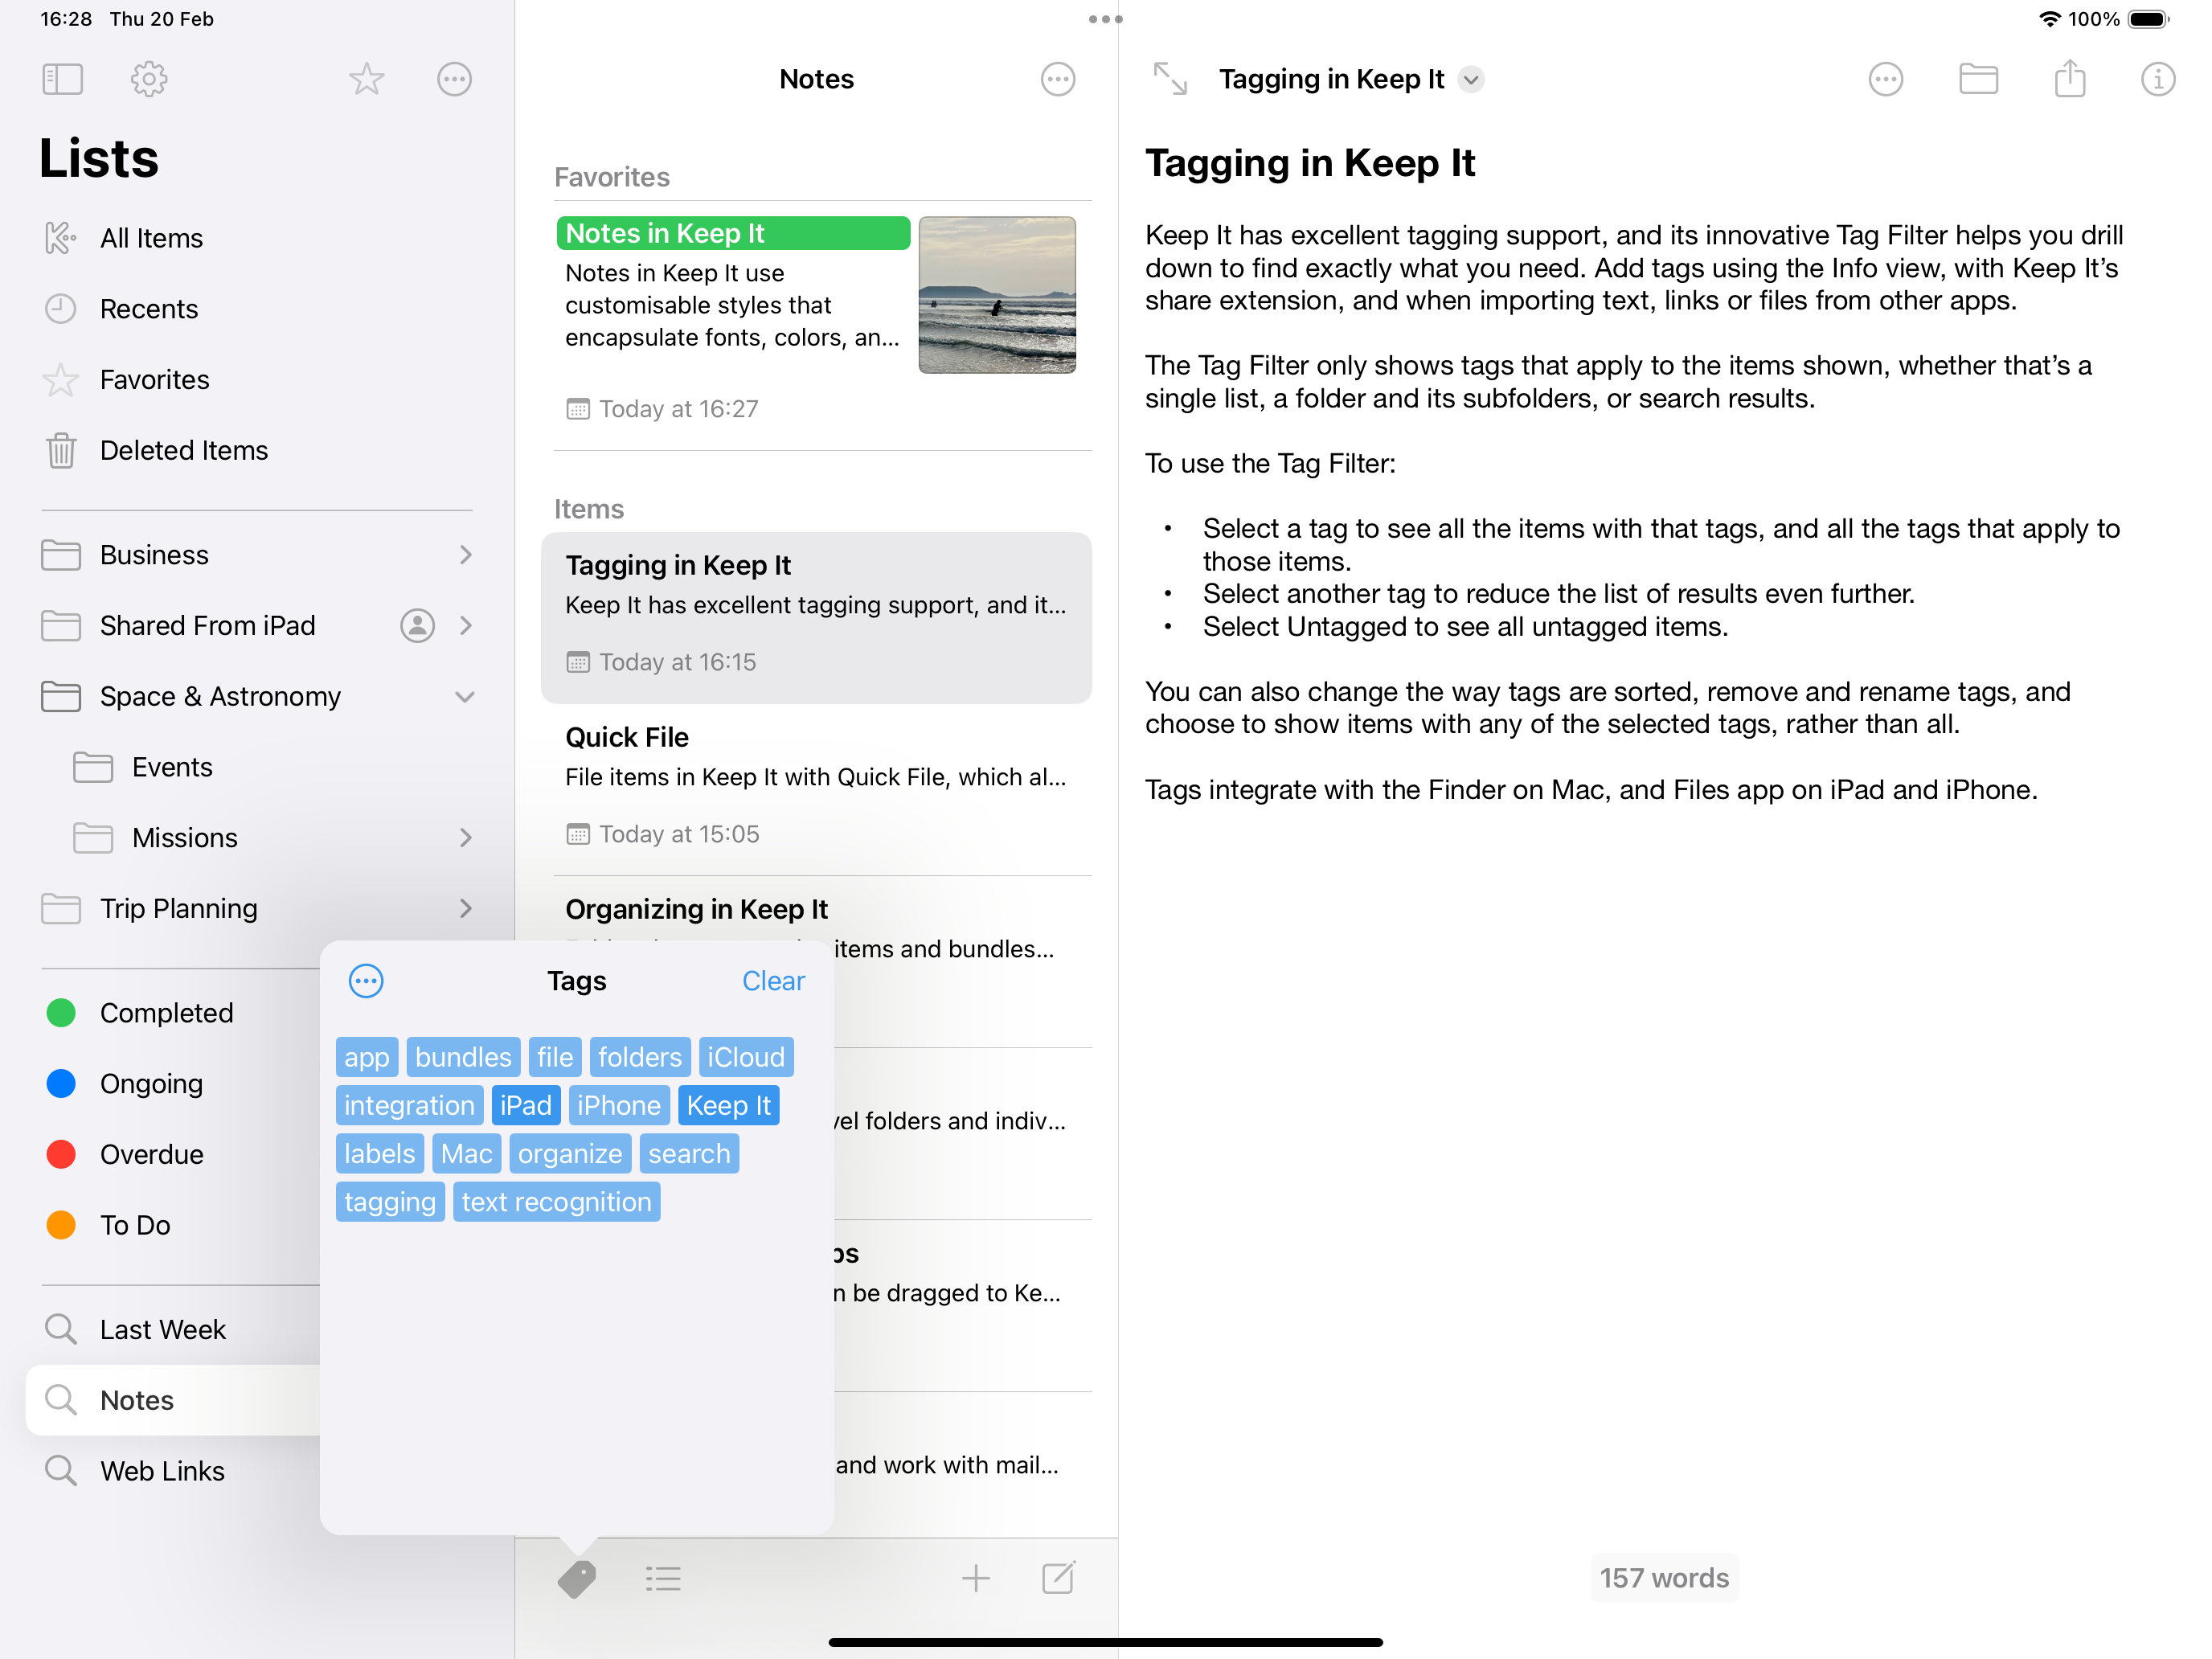Tap the 157 words counter
The width and height of the screenshot is (2212, 1659).
tap(1664, 1577)
